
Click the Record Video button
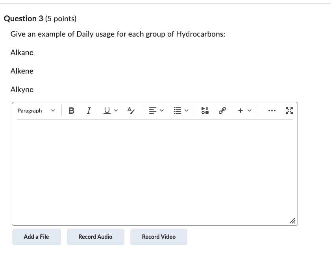(x=159, y=236)
